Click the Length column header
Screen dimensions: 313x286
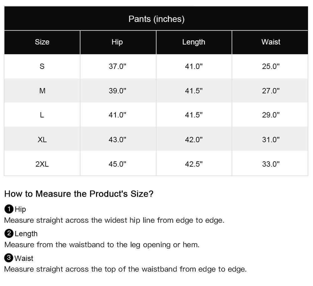(x=194, y=42)
